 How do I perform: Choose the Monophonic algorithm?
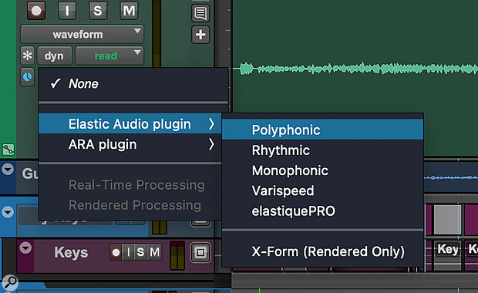click(322, 170)
